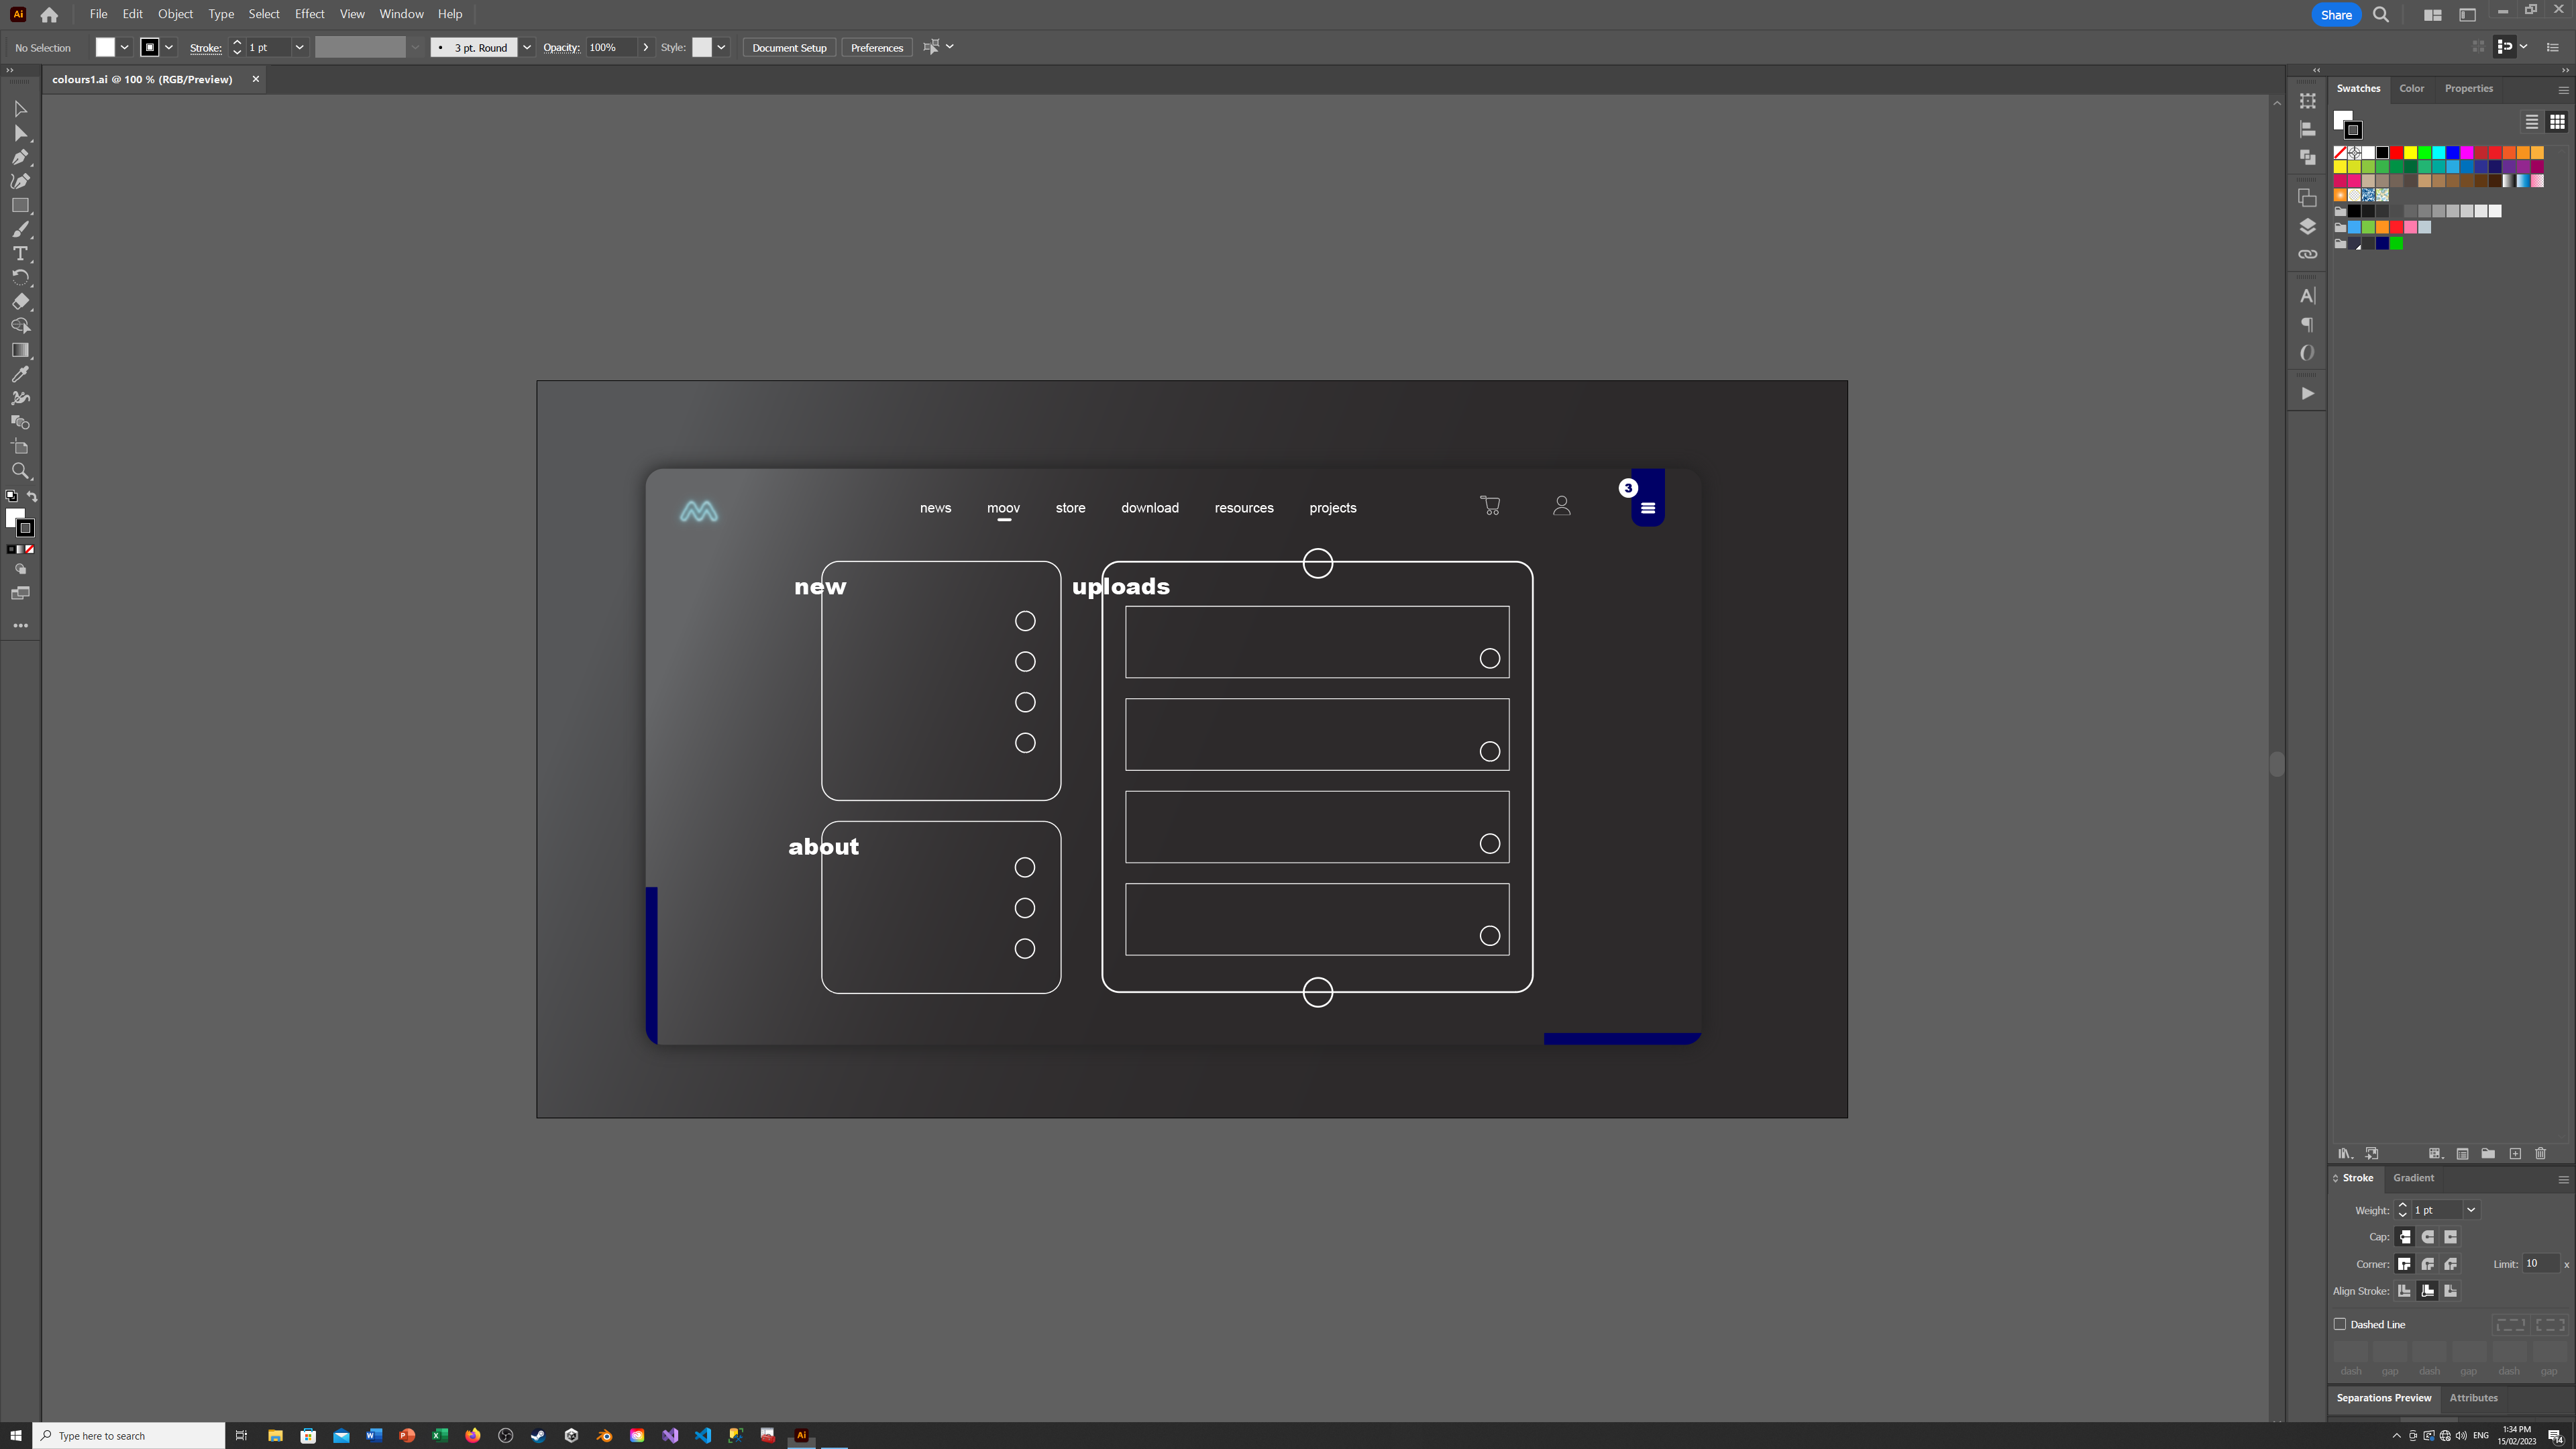Select the Eraser tool
This screenshot has width=2576, height=1449.
tap(20, 302)
